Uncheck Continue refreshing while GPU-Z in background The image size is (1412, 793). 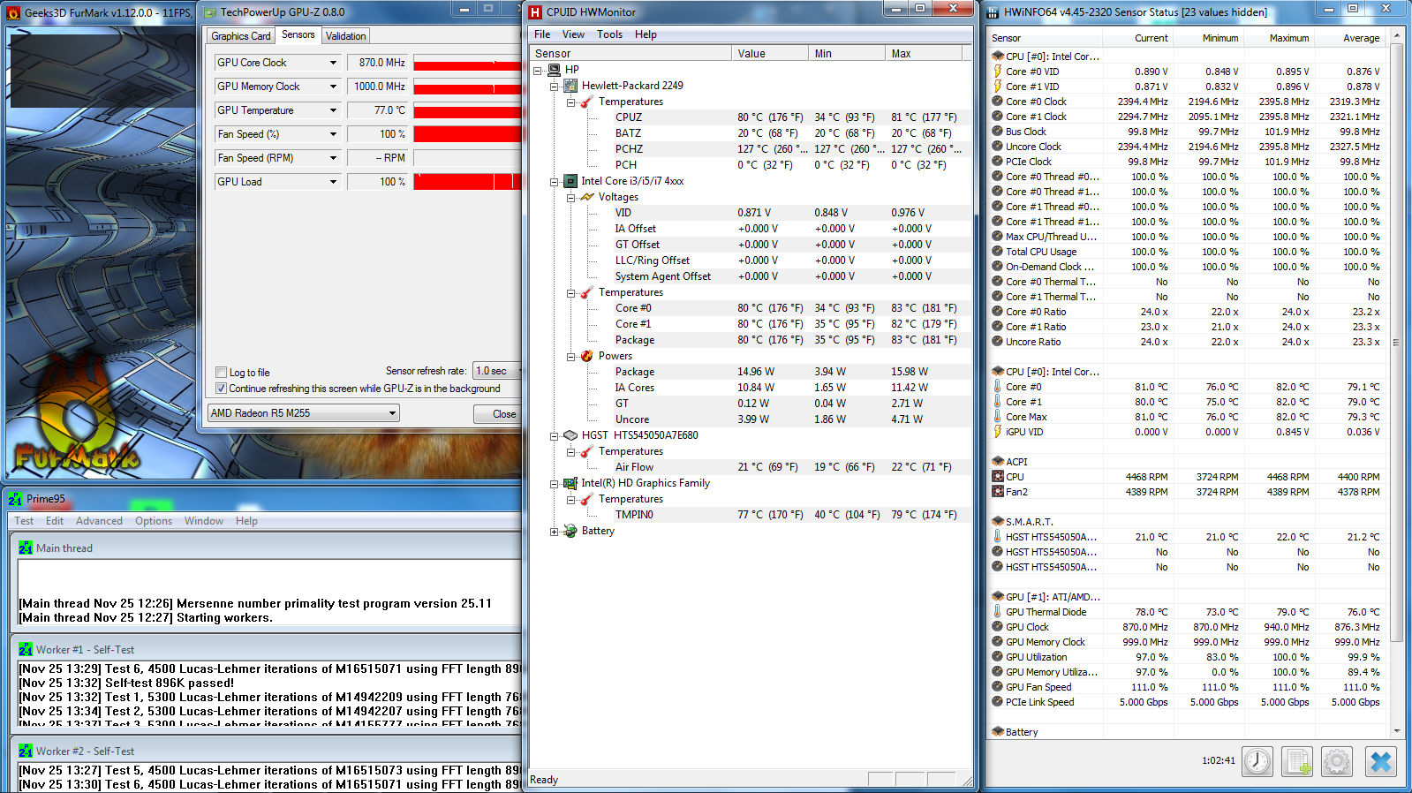click(222, 389)
